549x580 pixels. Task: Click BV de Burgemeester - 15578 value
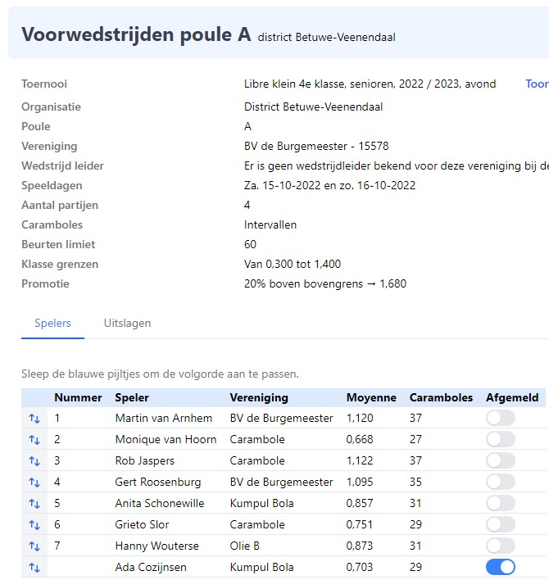tap(316, 146)
